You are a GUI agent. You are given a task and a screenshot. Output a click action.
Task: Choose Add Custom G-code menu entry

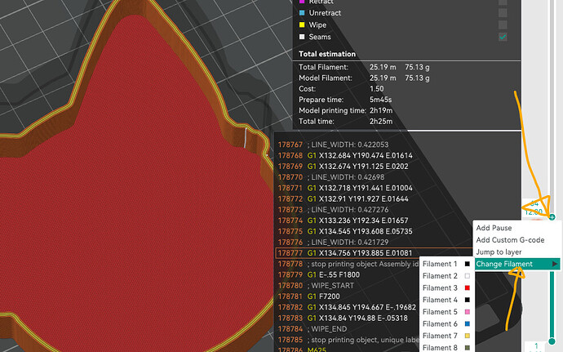(510, 240)
